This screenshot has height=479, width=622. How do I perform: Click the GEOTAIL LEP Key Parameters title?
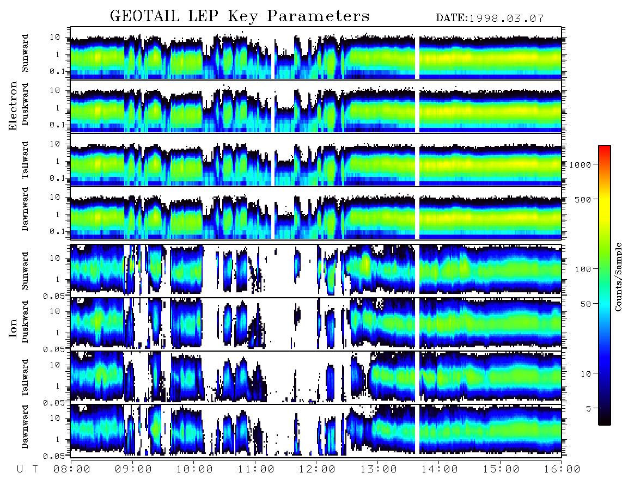[x=240, y=16]
